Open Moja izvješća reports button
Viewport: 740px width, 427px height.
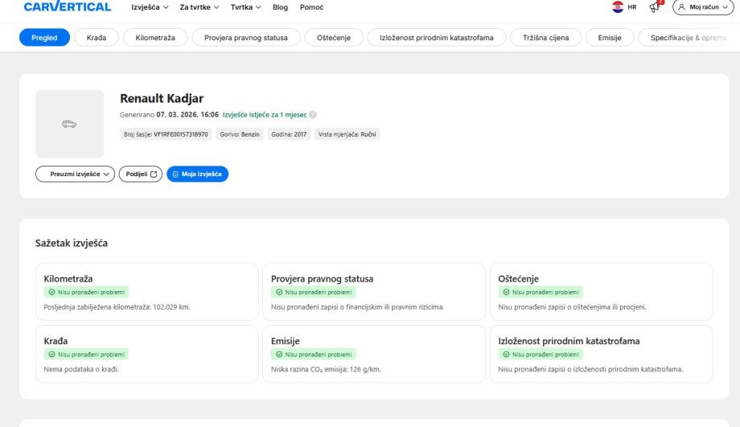tap(197, 174)
